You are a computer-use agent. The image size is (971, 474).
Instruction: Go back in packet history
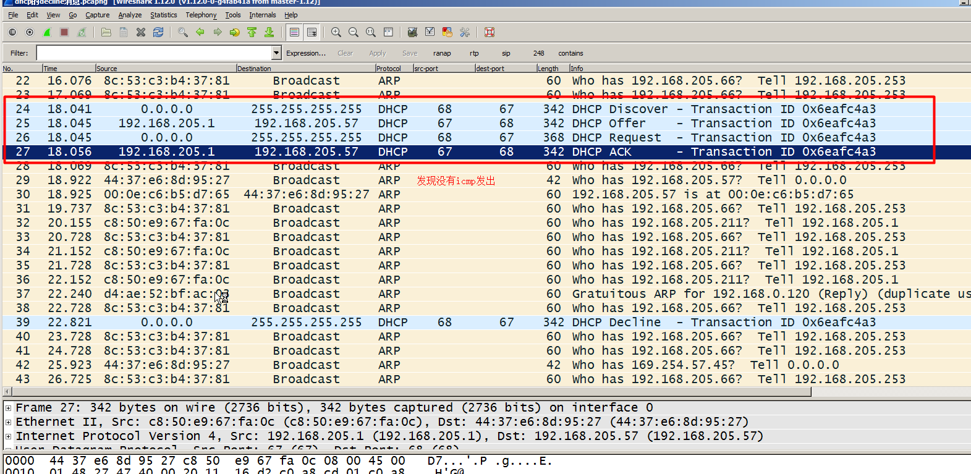tap(200, 32)
